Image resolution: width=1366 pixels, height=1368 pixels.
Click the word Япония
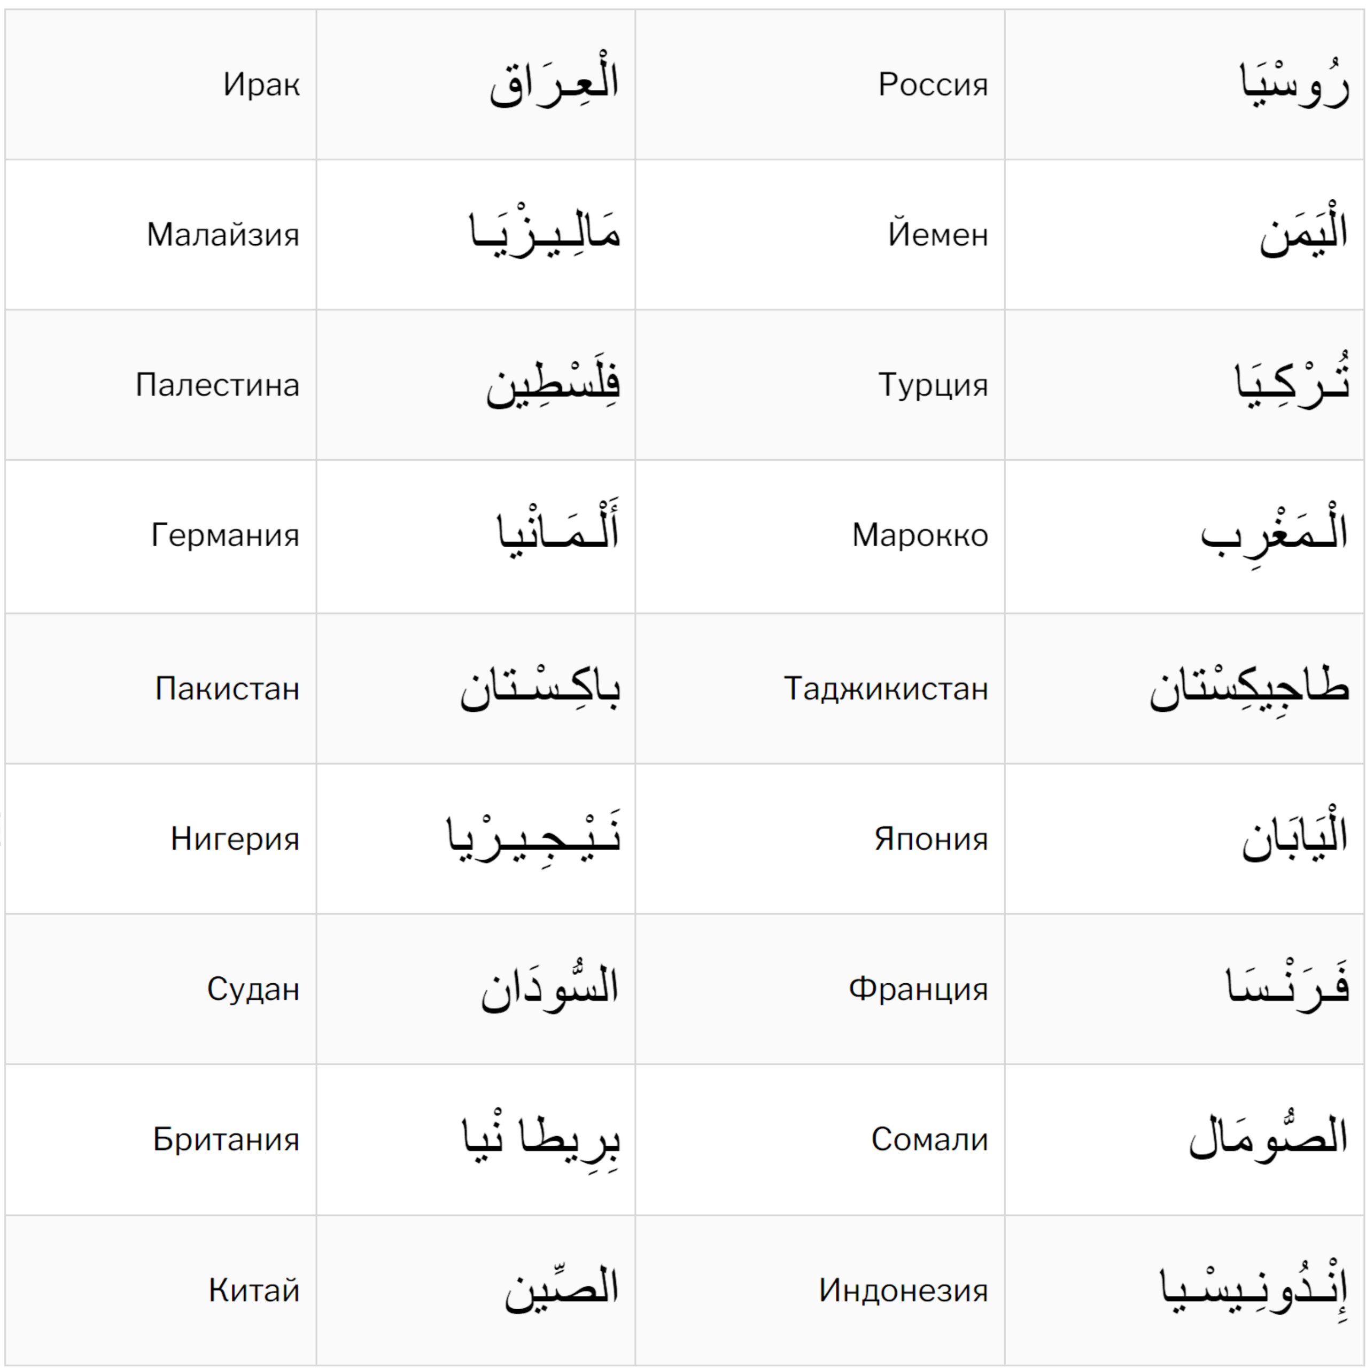pyautogui.click(x=930, y=839)
